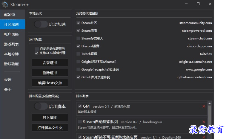Image resolution: width=226 pixels, height=139 pixels.
Task: Remove the Steam自动探索队列 script via red X
Action: [204, 122]
